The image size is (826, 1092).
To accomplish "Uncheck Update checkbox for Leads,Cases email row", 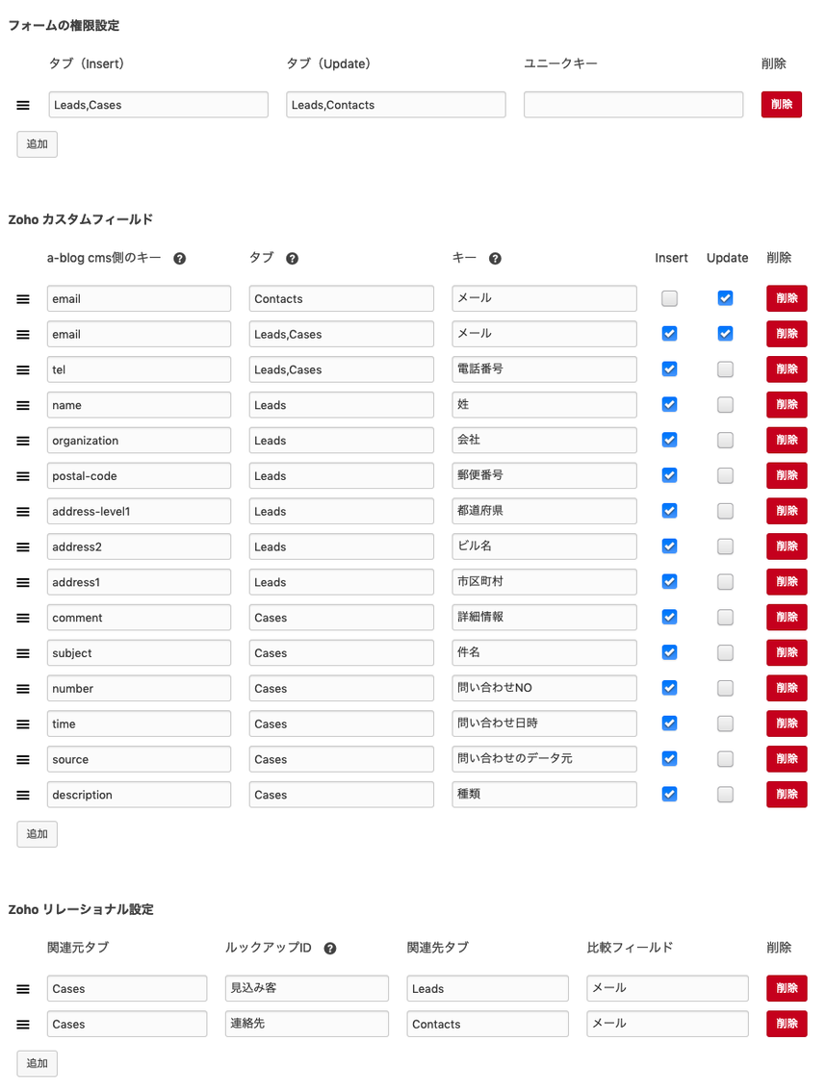I will tap(725, 334).
